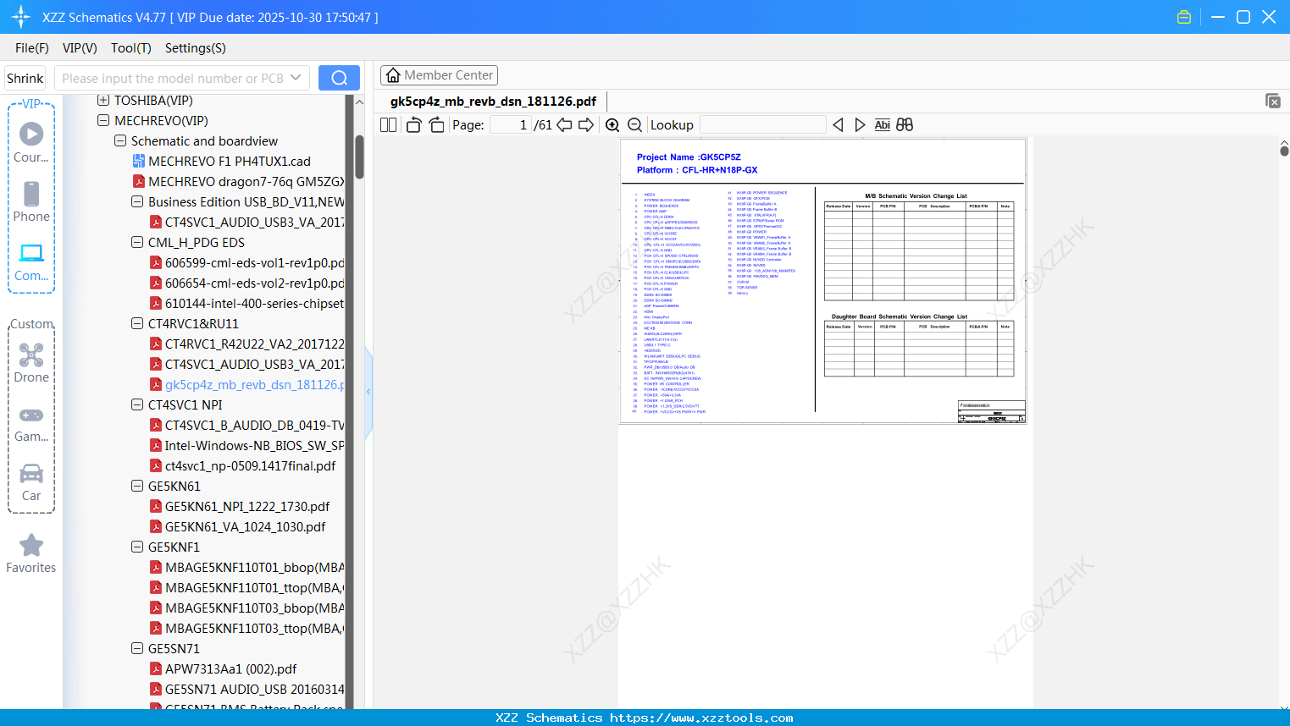Go to the previous page arrow
The width and height of the screenshot is (1290, 726).
(564, 124)
